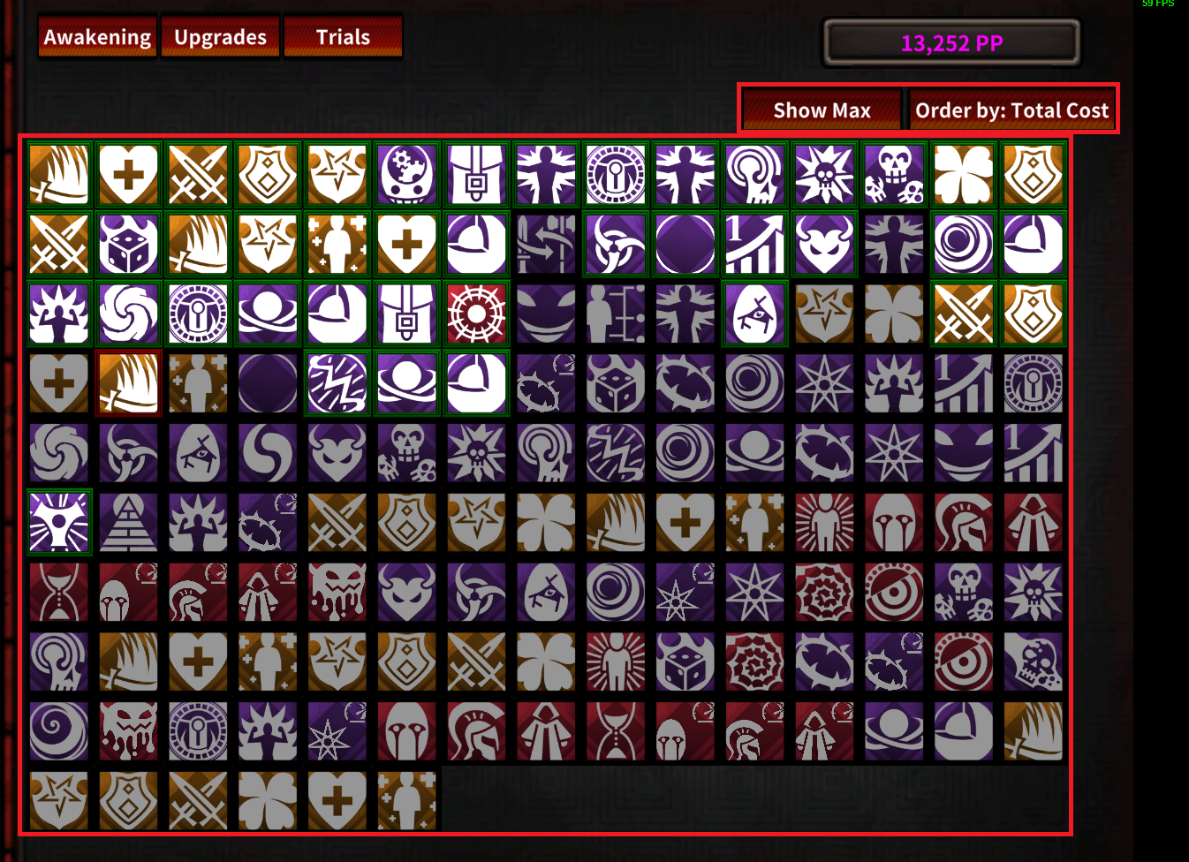Click the 13,252 PP points display
Screen dimensions: 1189x862
[951, 43]
